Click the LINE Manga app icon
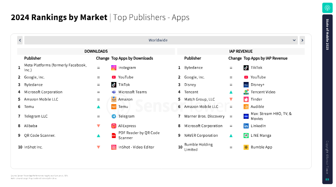 (246, 136)
